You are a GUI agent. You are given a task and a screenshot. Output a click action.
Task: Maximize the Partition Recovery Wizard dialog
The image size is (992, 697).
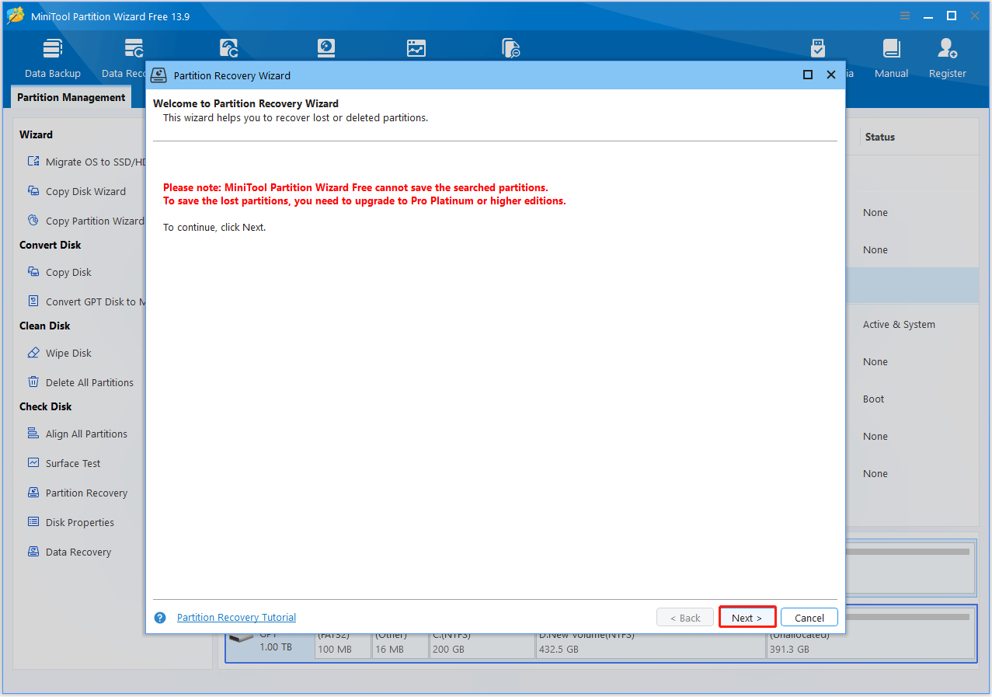[x=808, y=75]
